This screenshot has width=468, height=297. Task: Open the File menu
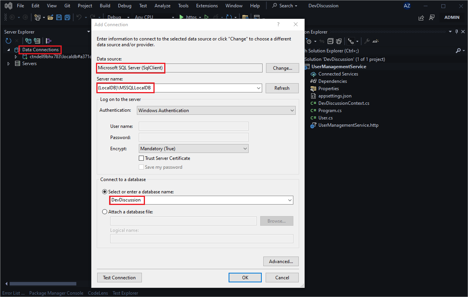pos(20,6)
